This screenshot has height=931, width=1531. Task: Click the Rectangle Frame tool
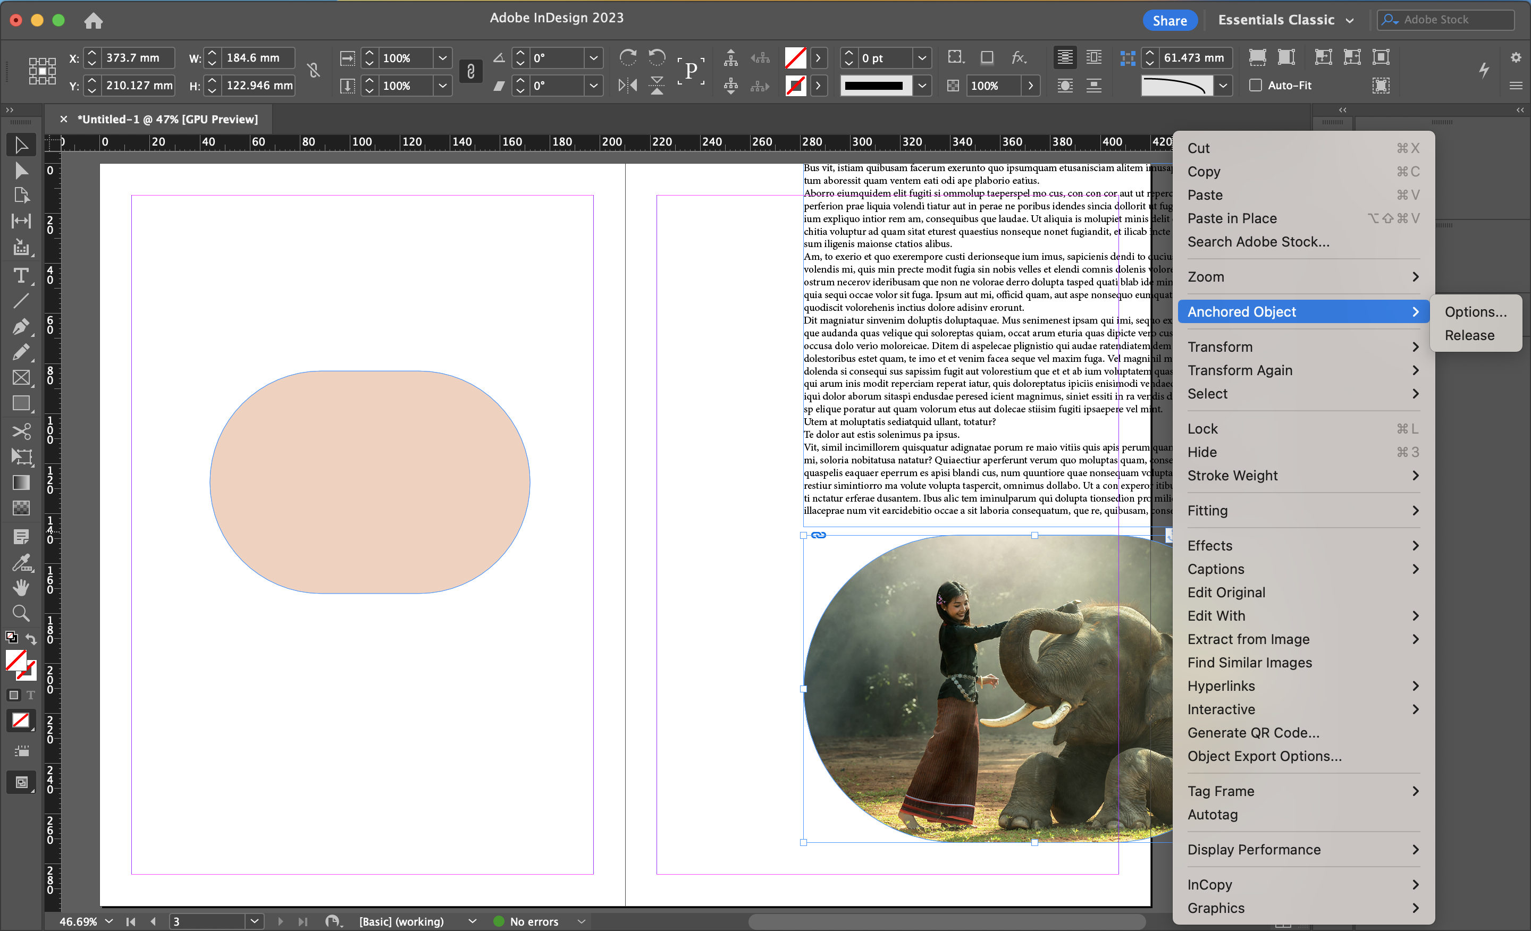21,378
